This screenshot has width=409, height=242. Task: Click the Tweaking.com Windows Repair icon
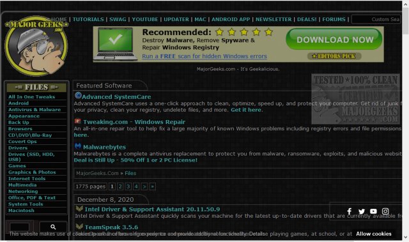click(x=78, y=121)
